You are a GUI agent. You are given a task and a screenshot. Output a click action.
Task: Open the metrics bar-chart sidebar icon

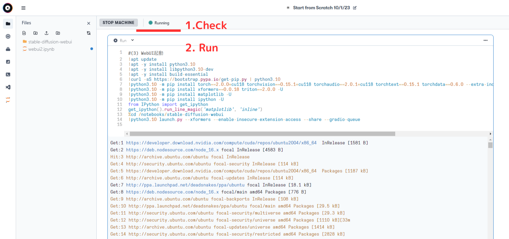pyautogui.click(x=8, y=62)
